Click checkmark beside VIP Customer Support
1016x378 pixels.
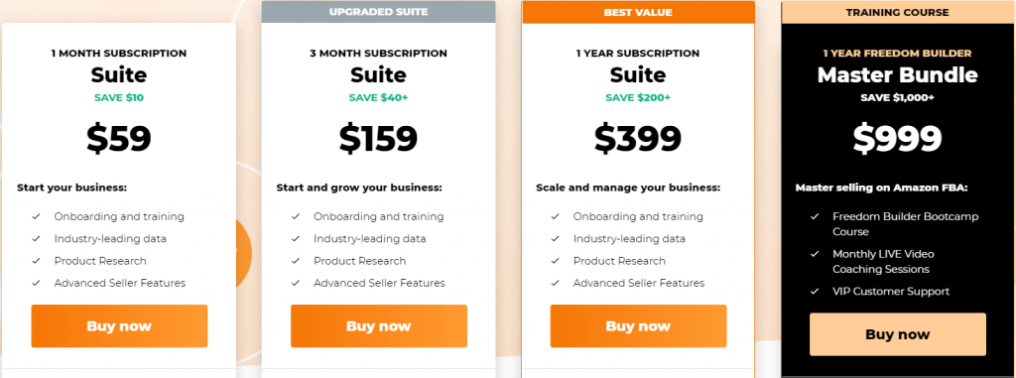pos(815,291)
